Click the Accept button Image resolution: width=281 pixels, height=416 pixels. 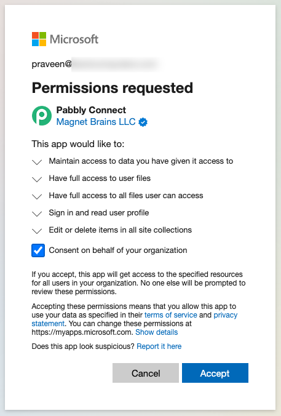point(215,373)
